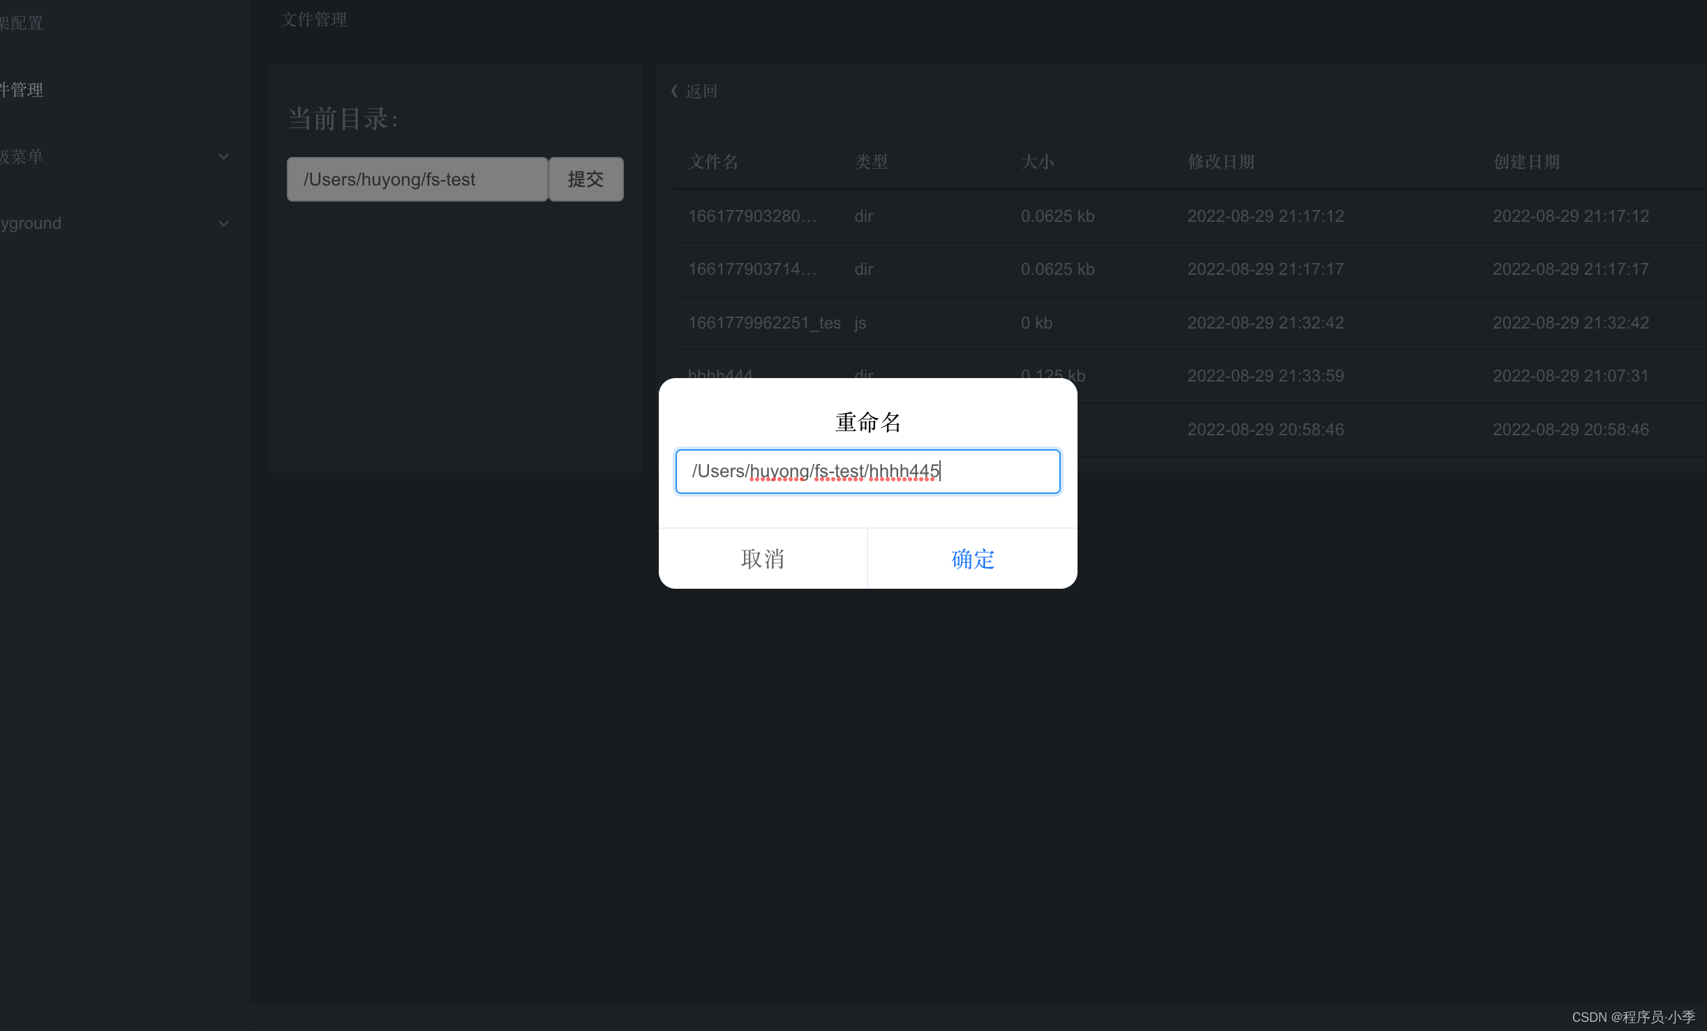Viewport: 1707px width, 1031px height.
Task: Click the 提交 submit button
Action: [586, 179]
